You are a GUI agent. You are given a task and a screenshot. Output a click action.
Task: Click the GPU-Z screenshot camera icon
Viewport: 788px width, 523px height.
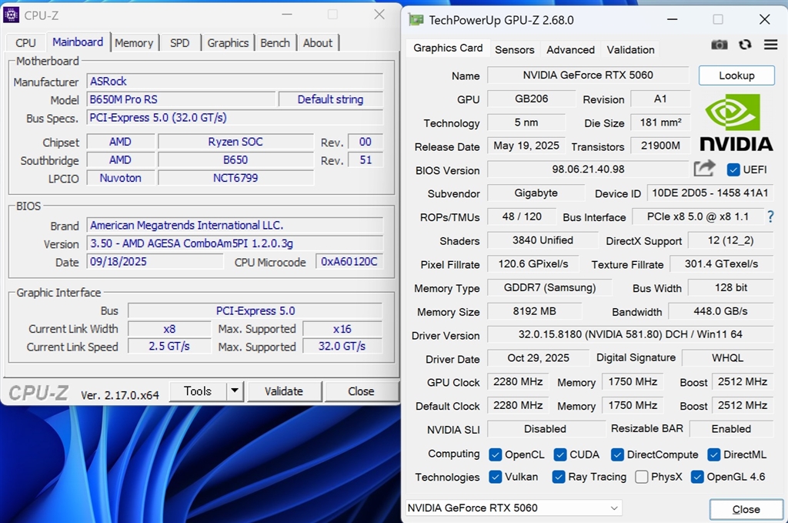pos(719,45)
